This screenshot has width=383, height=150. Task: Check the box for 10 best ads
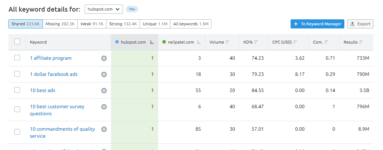[x=17, y=90]
